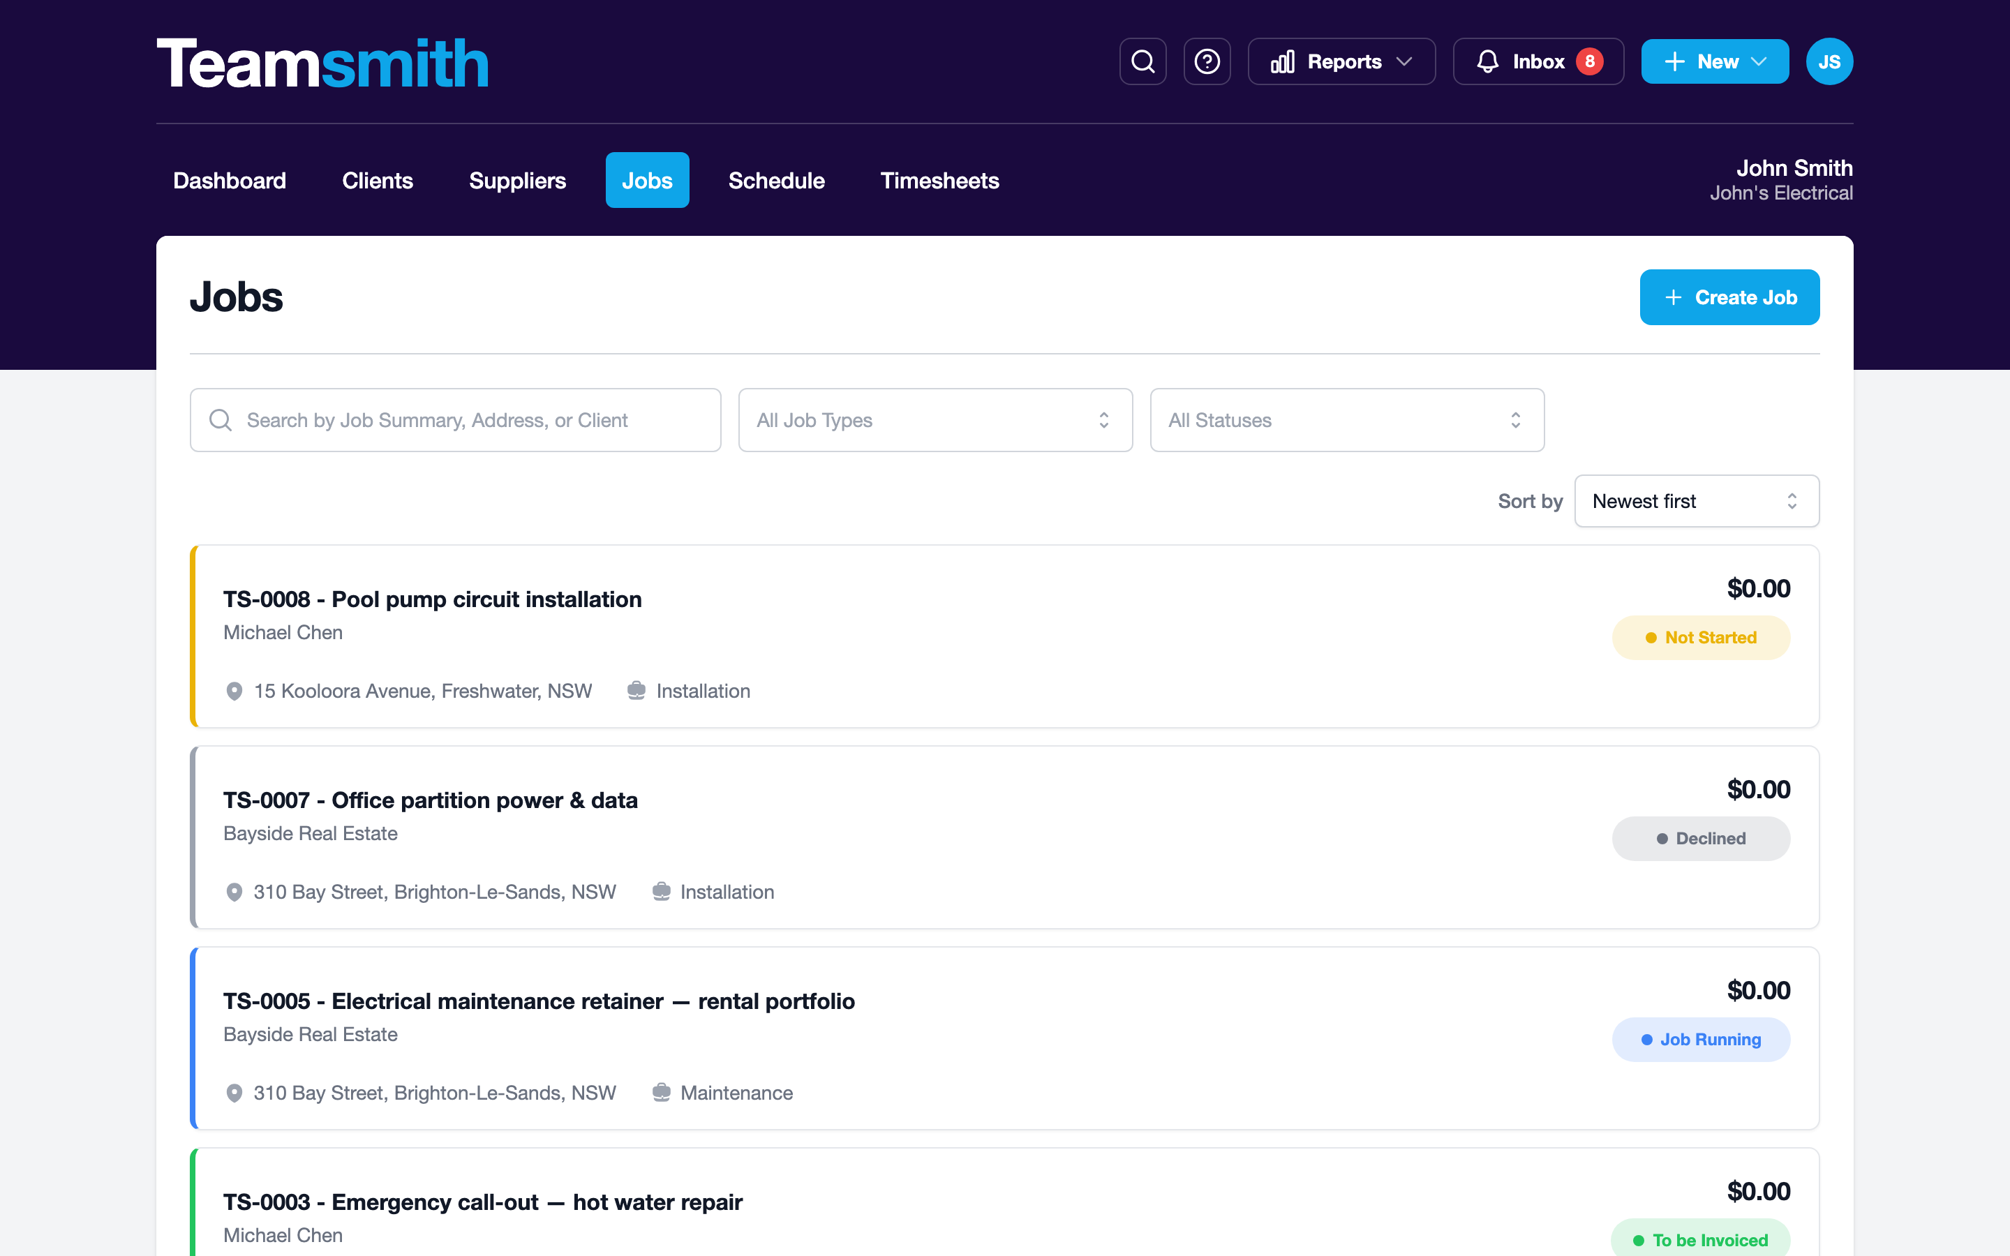Click location pin for 15 Kooloora Avenue
2010x1256 pixels.
coord(234,691)
